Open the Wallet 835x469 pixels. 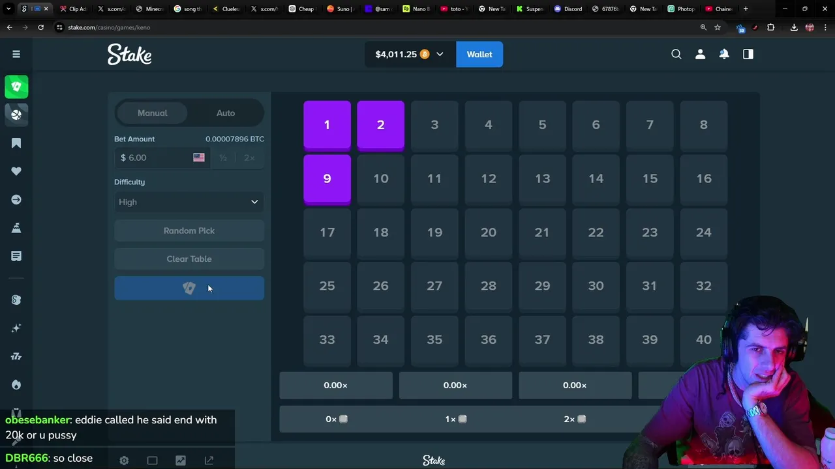tap(479, 54)
